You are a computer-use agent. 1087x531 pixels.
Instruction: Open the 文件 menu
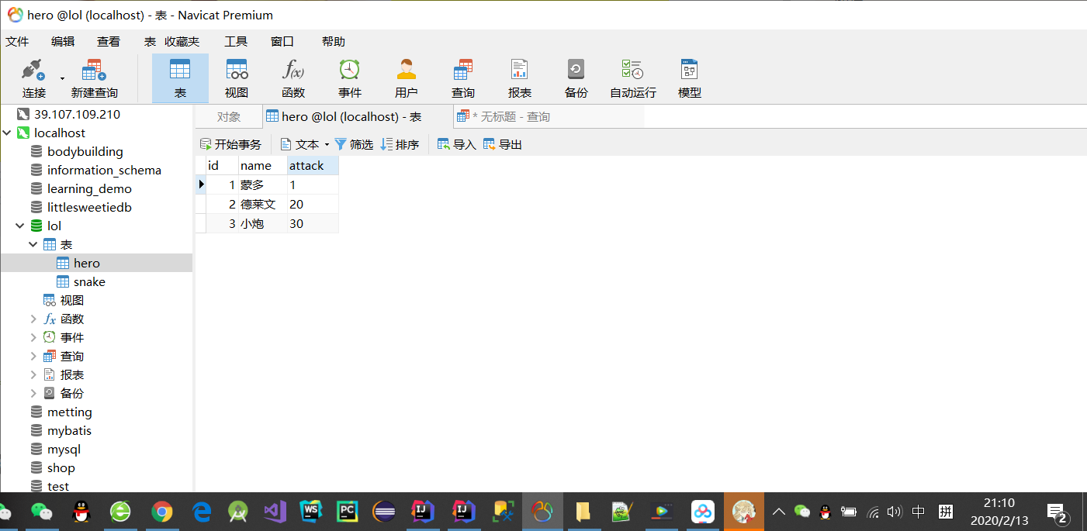click(x=17, y=42)
